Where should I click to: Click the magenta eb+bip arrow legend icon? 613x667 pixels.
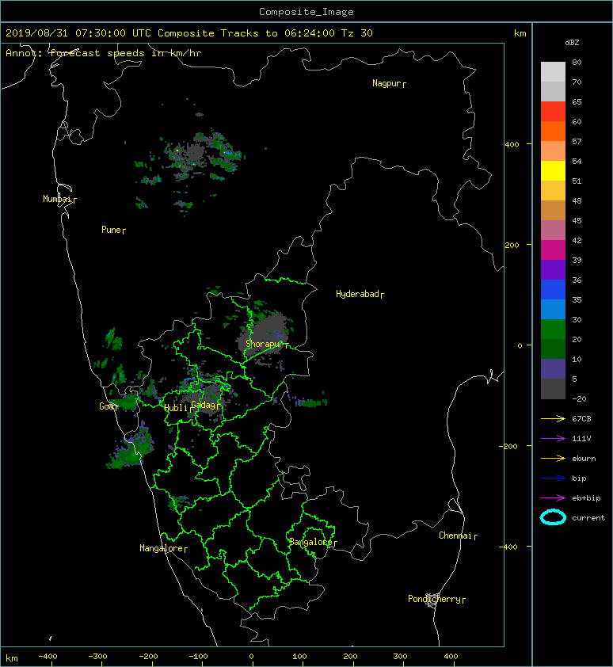(x=553, y=498)
